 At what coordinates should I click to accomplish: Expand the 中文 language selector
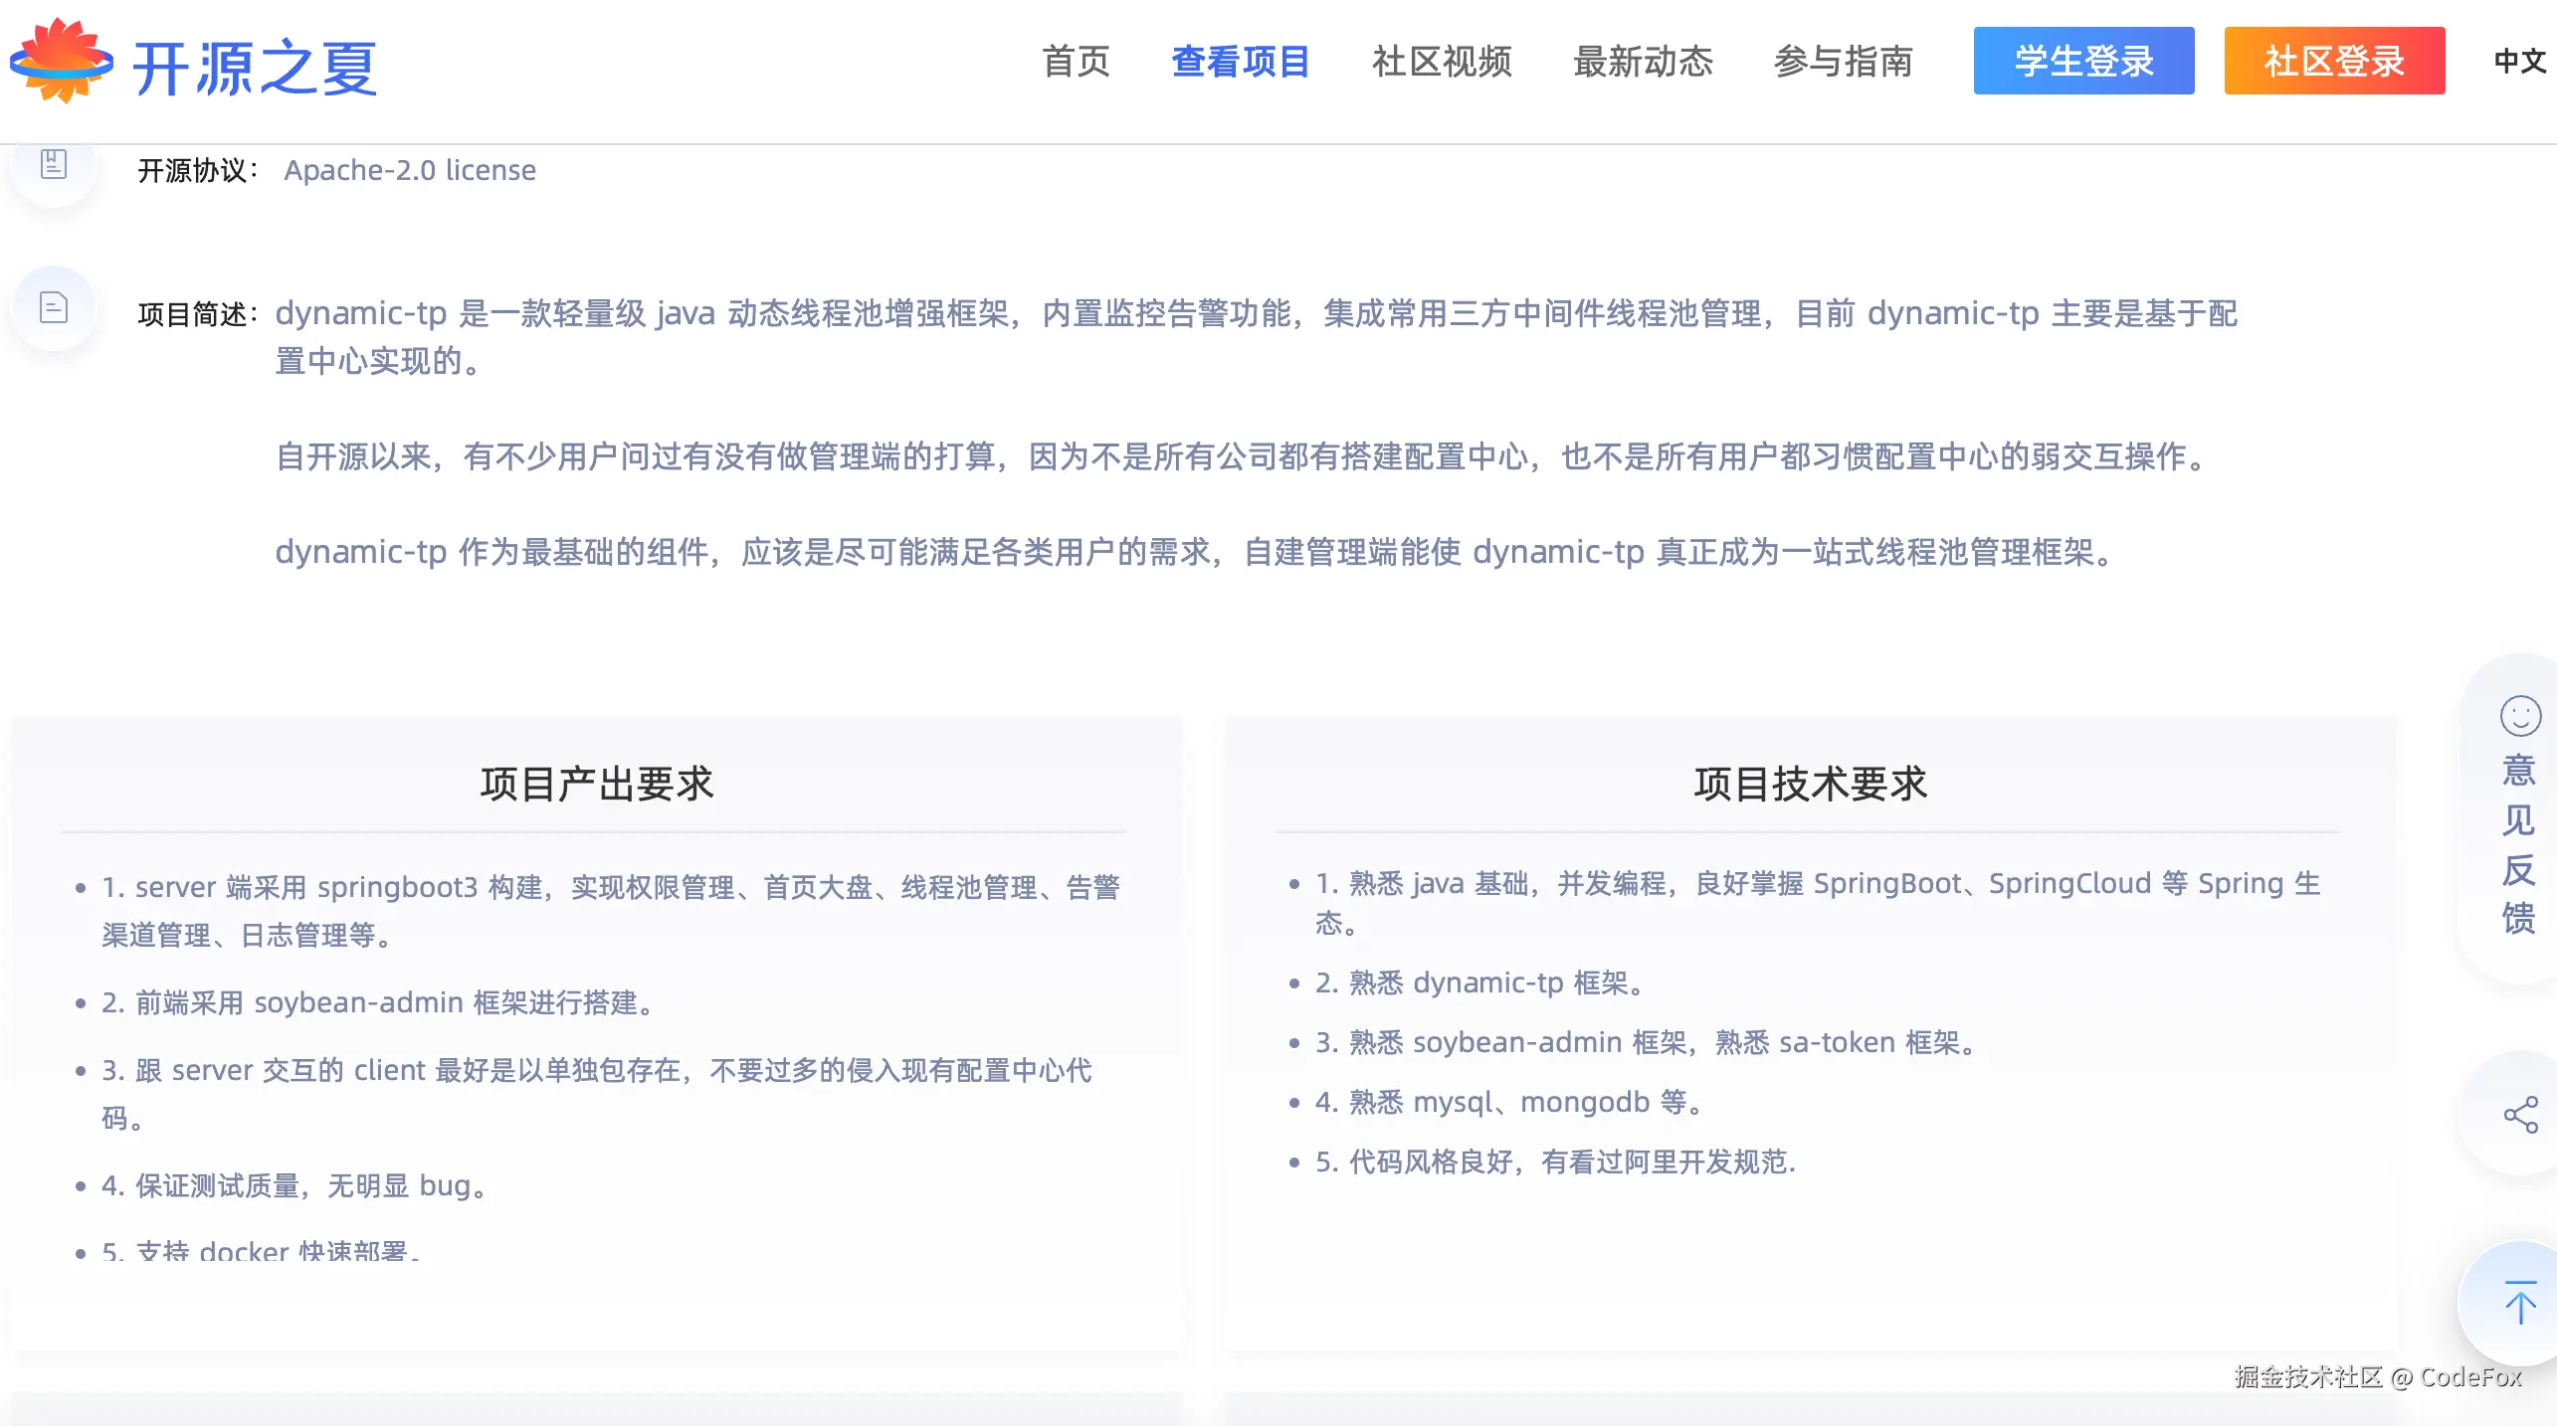coord(2519,62)
